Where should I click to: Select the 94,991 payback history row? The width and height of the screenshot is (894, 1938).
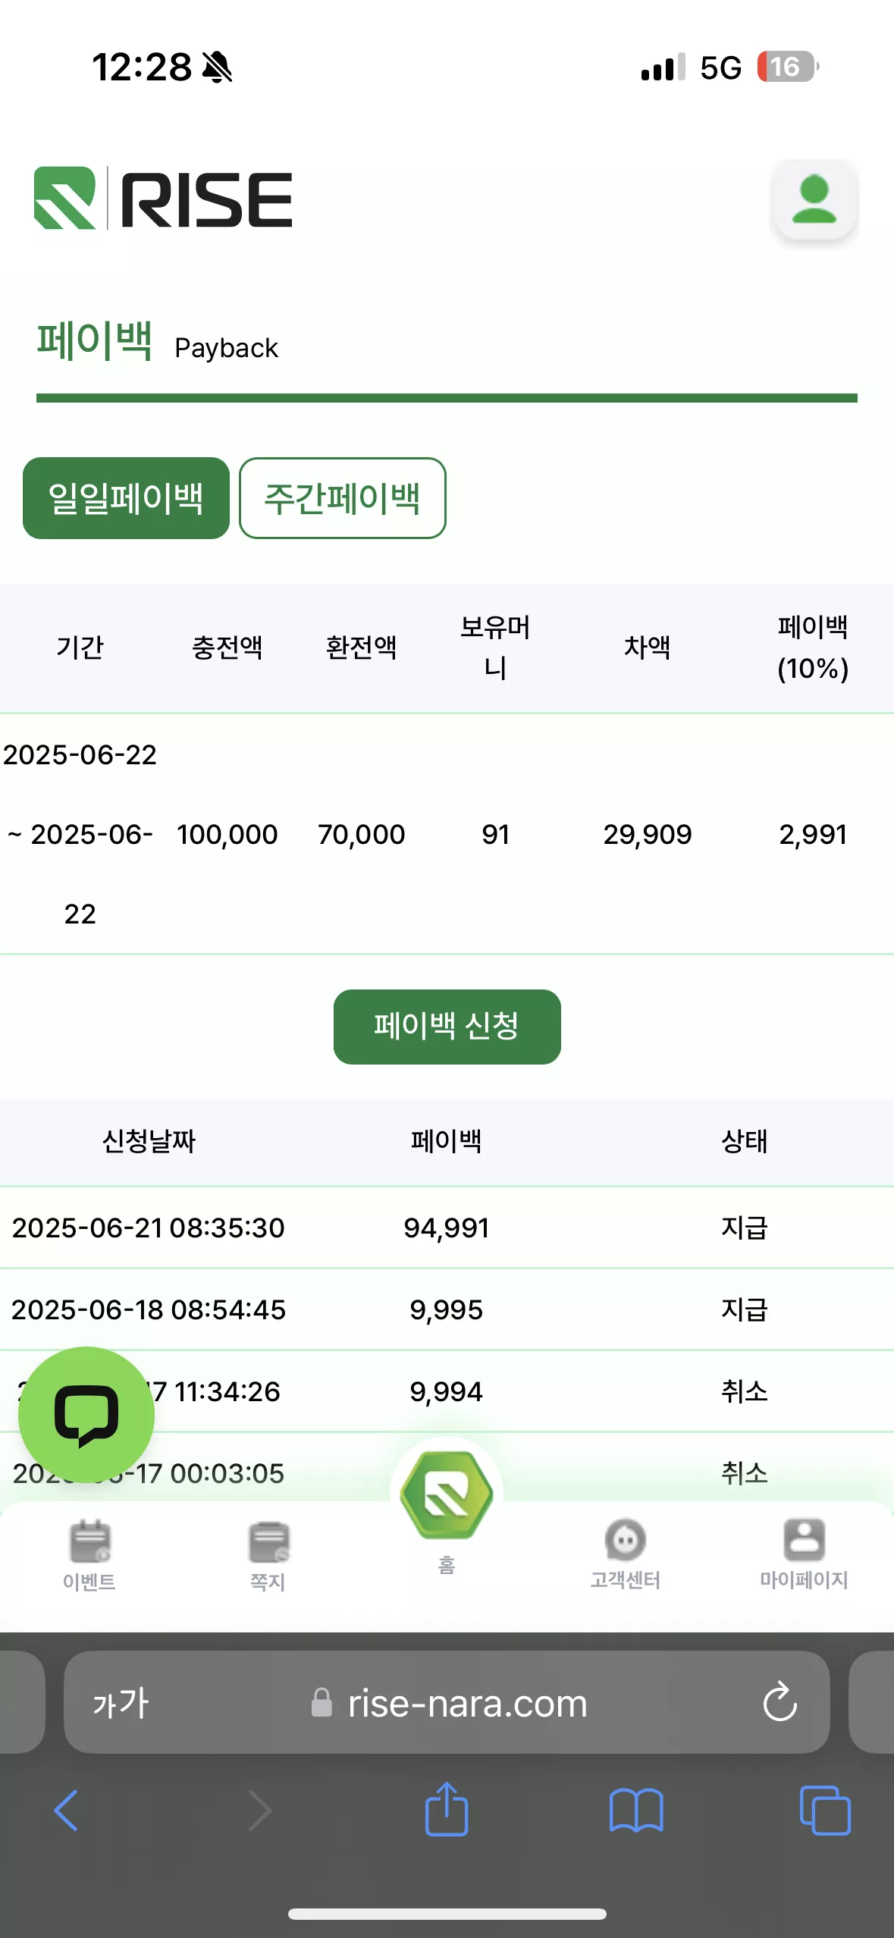coord(447,1228)
